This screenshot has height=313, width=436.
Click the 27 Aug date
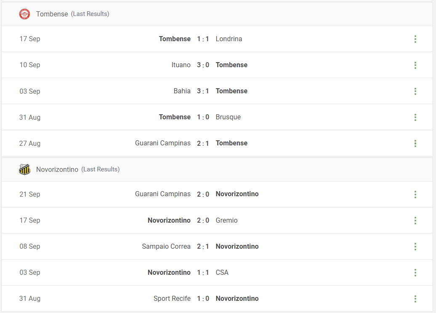pyautogui.click(x=30, y=143)
